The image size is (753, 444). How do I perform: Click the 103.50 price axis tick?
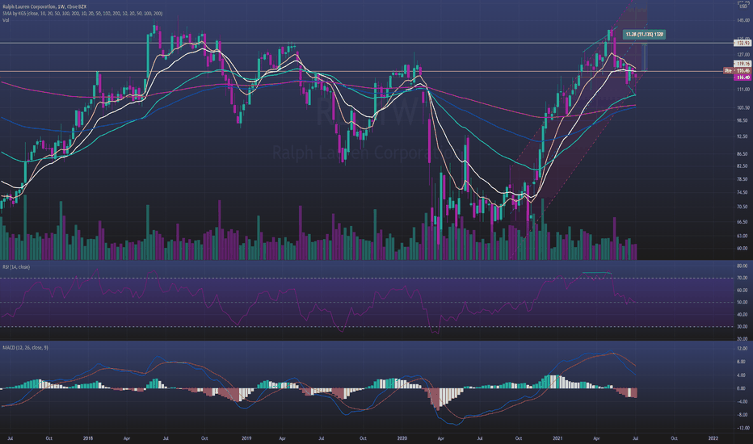743,108
